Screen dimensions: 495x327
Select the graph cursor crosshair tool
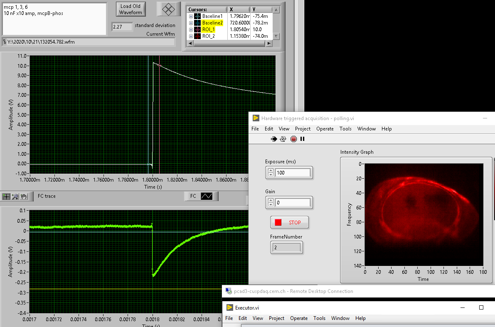pos(6,197)
